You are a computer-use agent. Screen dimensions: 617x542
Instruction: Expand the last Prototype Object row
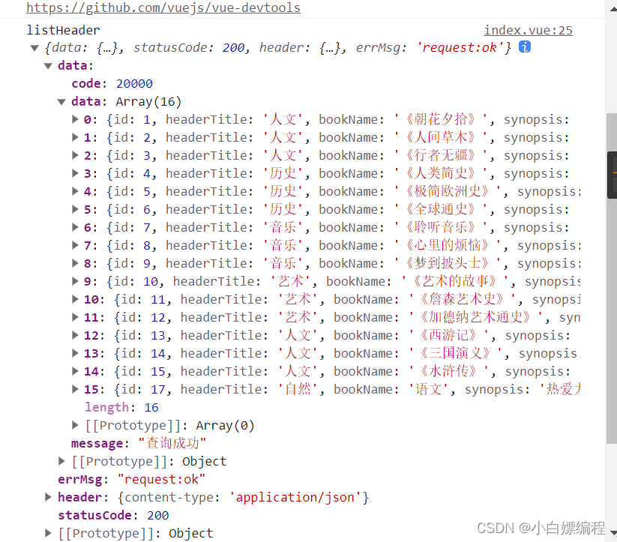coord(48,533)
